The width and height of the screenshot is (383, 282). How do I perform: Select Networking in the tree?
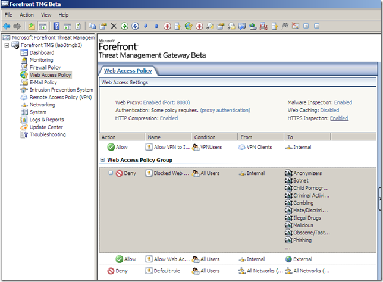click(42, 105)
